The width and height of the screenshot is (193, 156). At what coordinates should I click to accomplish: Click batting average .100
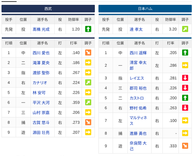point(173,121)
